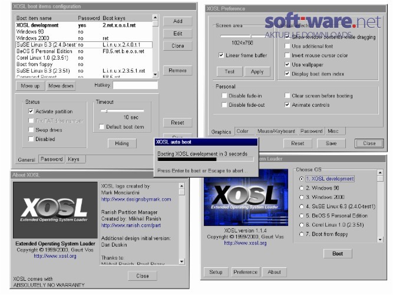Select 1. XOSL development radio button

(302, 179)
